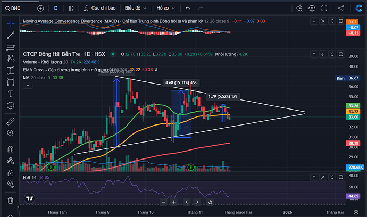Select the trend line drawing tool
This screenshot has height=217, width=367.
point(11,35)
